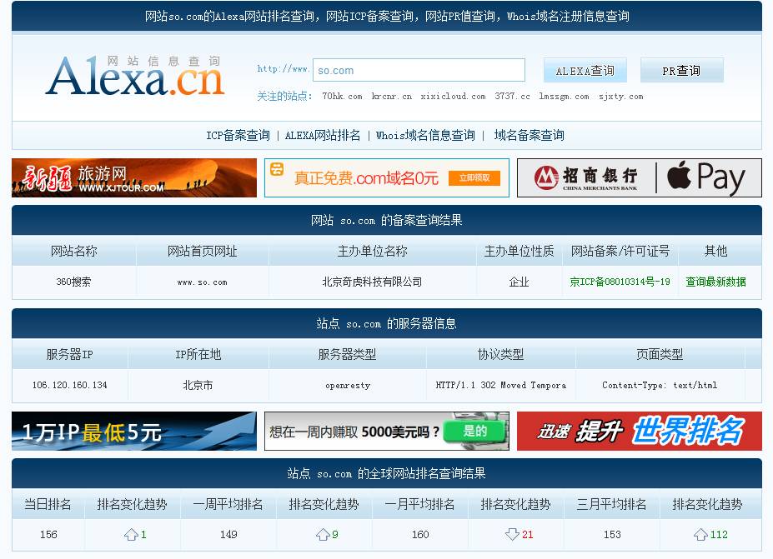The width and height of the screenshot is (773, 559).
Task: Open the 3737.cc followed site link
Action: [x=512, y=96]
